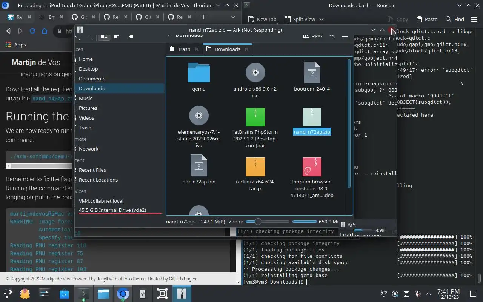Click the Find button in Konsole
The image size is (483, 302).
455,19
